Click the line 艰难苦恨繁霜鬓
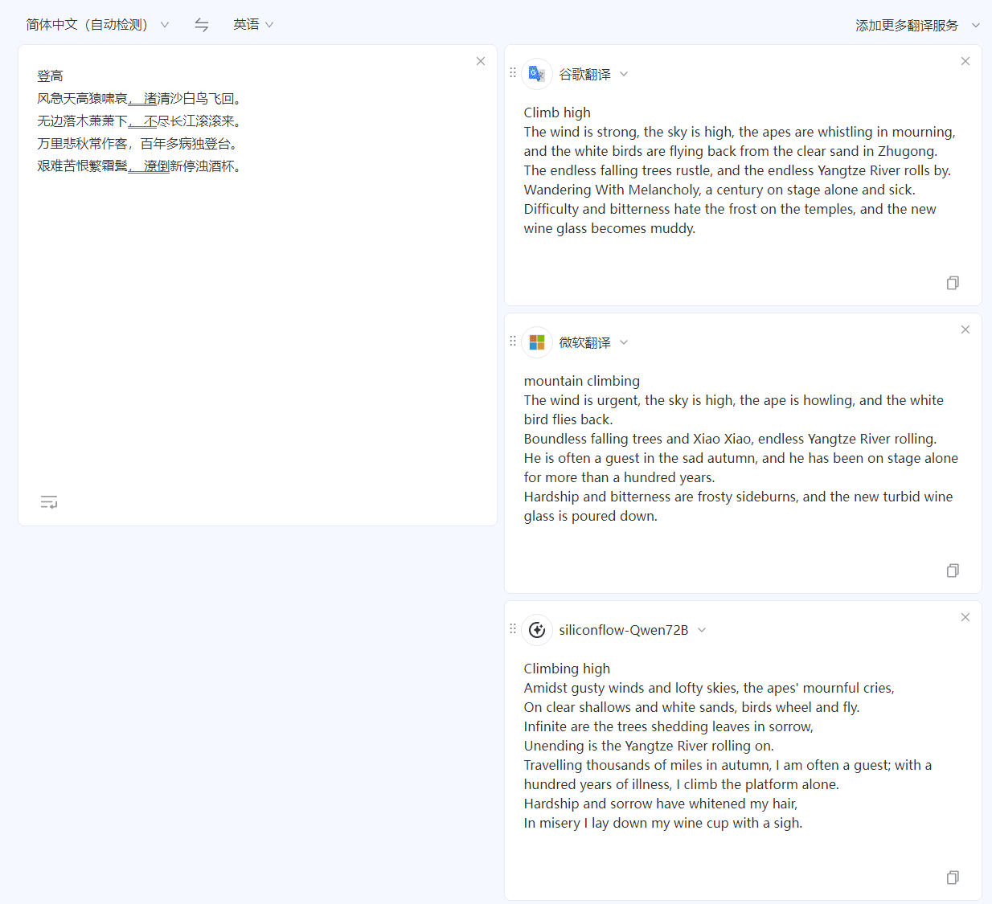 [82, 166]
